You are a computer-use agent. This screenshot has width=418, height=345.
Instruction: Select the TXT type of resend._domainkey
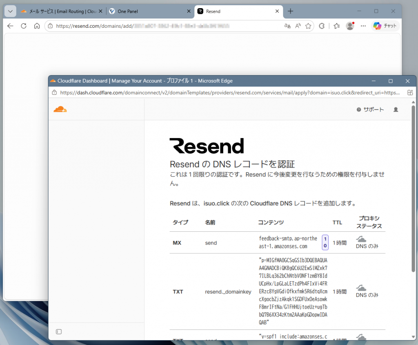[178, 291]
